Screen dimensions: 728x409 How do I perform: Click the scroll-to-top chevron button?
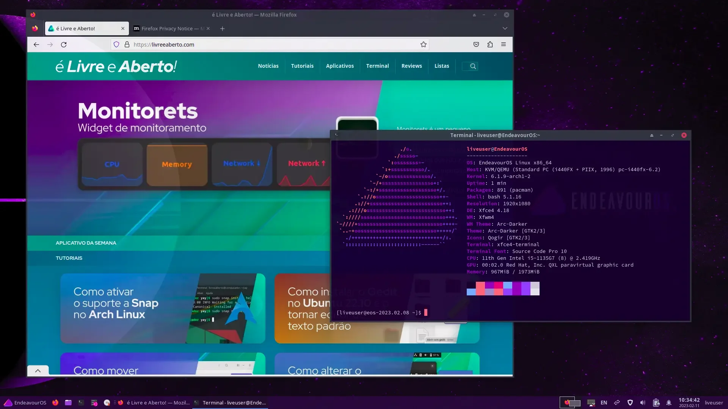[38, 371]
